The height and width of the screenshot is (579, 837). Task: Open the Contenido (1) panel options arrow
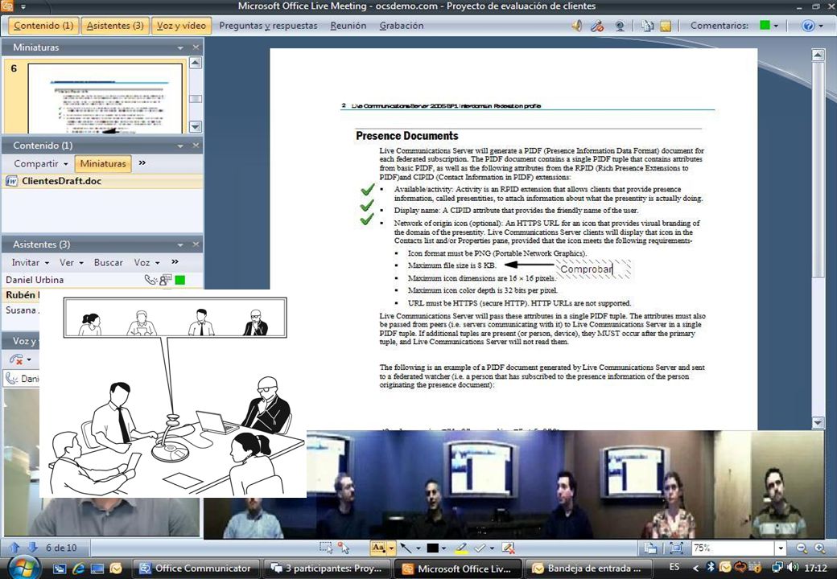coord(180,146)
